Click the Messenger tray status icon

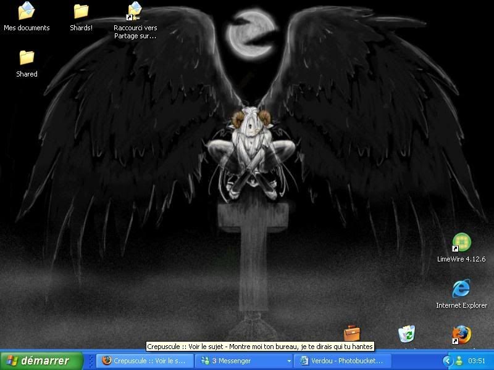point(459,361)
